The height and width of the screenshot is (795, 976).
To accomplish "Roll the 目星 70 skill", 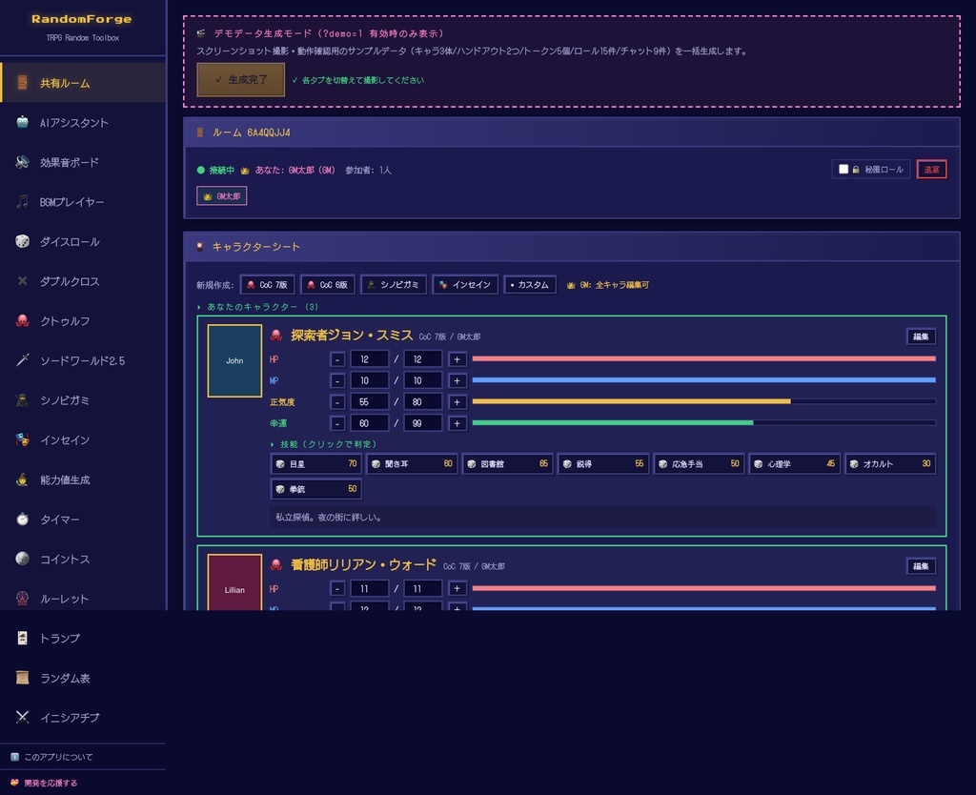I will coord(316,464).
